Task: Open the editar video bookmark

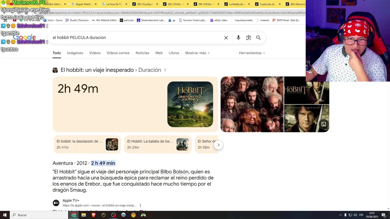Action: [x=219, y=20]
